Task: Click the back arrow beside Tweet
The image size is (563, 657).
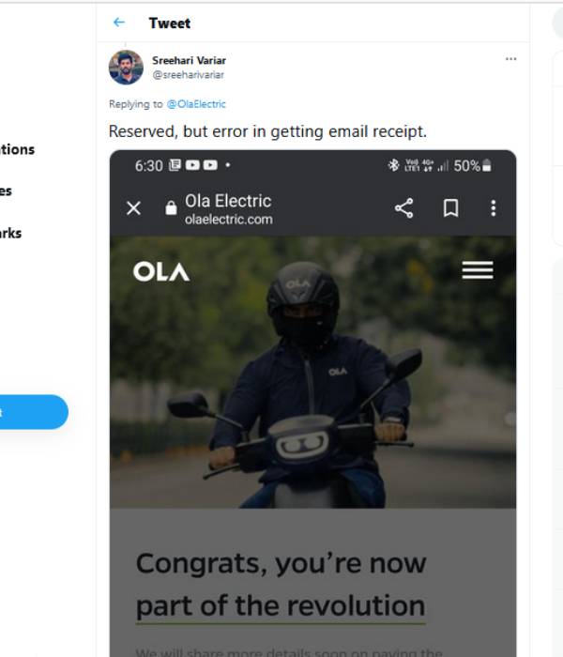Action: [118, 23]
